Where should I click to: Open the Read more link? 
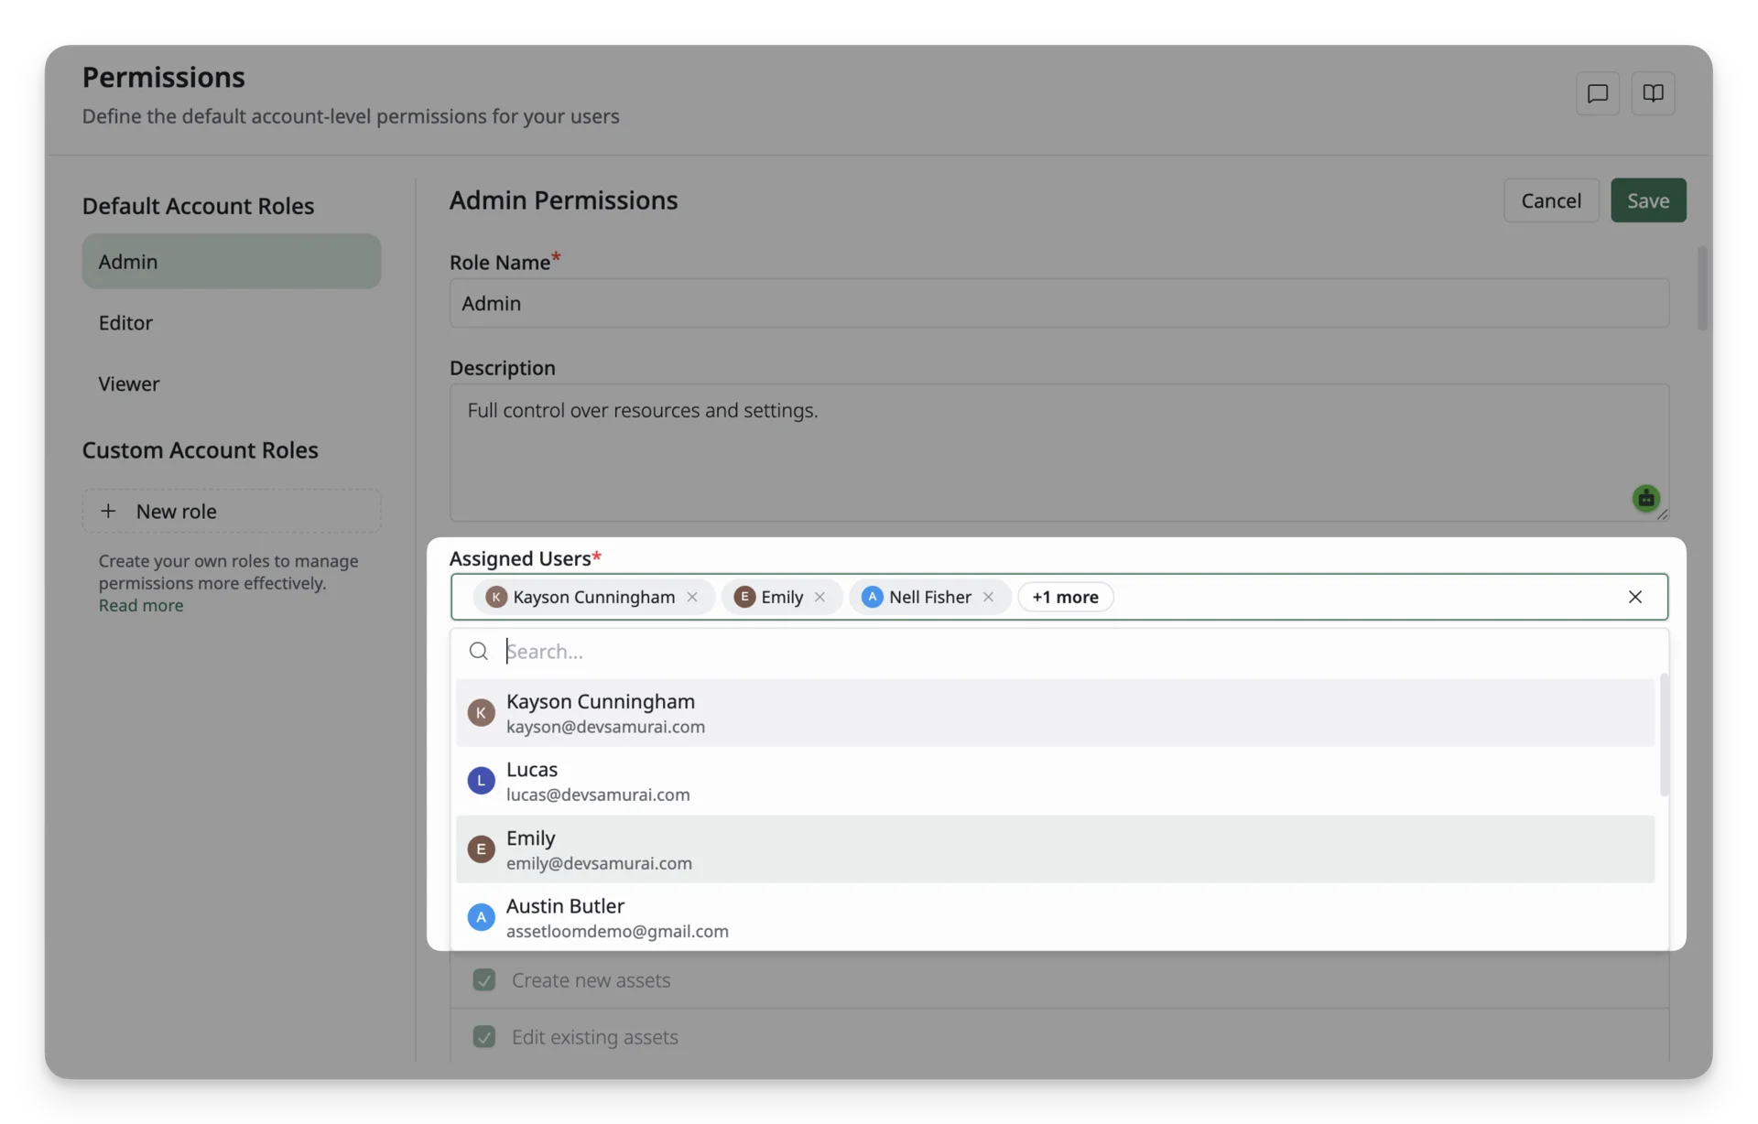pos(141,605)
